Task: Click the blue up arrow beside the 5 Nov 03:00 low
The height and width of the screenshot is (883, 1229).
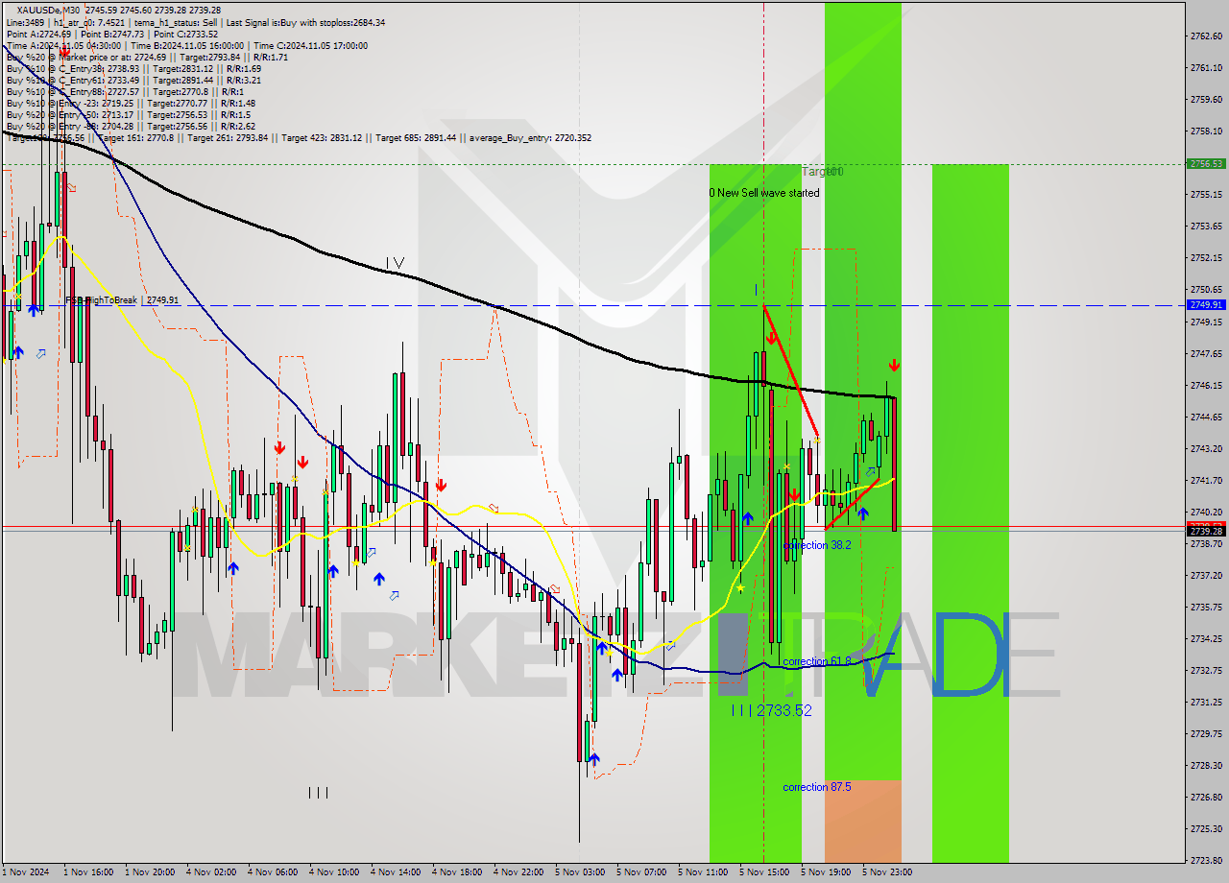Action: [x=594, y=760]
